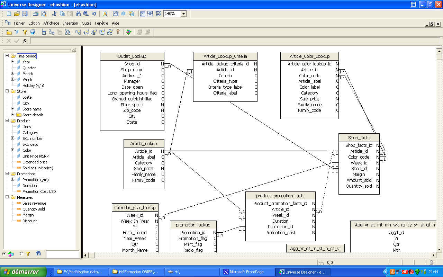This screenshot has width=443, height=277.
Task: Open the Edition menu
Action: (34, 23)
